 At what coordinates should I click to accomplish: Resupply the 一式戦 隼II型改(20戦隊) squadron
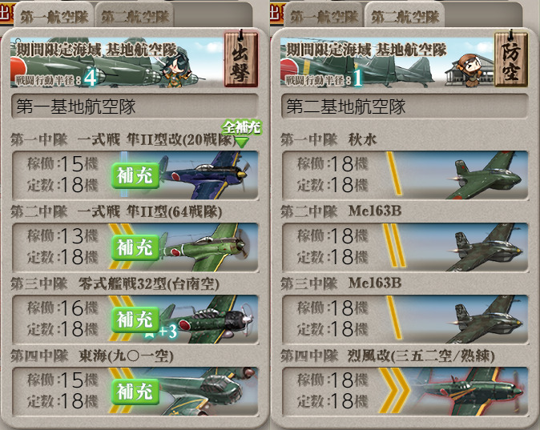(135, 175)
